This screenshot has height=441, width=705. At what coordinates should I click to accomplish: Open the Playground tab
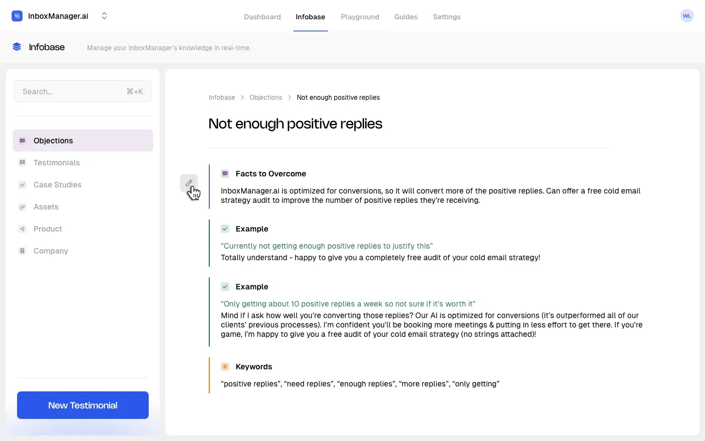(x=360, y=17)
